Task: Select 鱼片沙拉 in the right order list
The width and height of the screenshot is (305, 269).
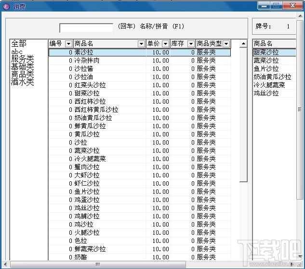Action: 275,69
